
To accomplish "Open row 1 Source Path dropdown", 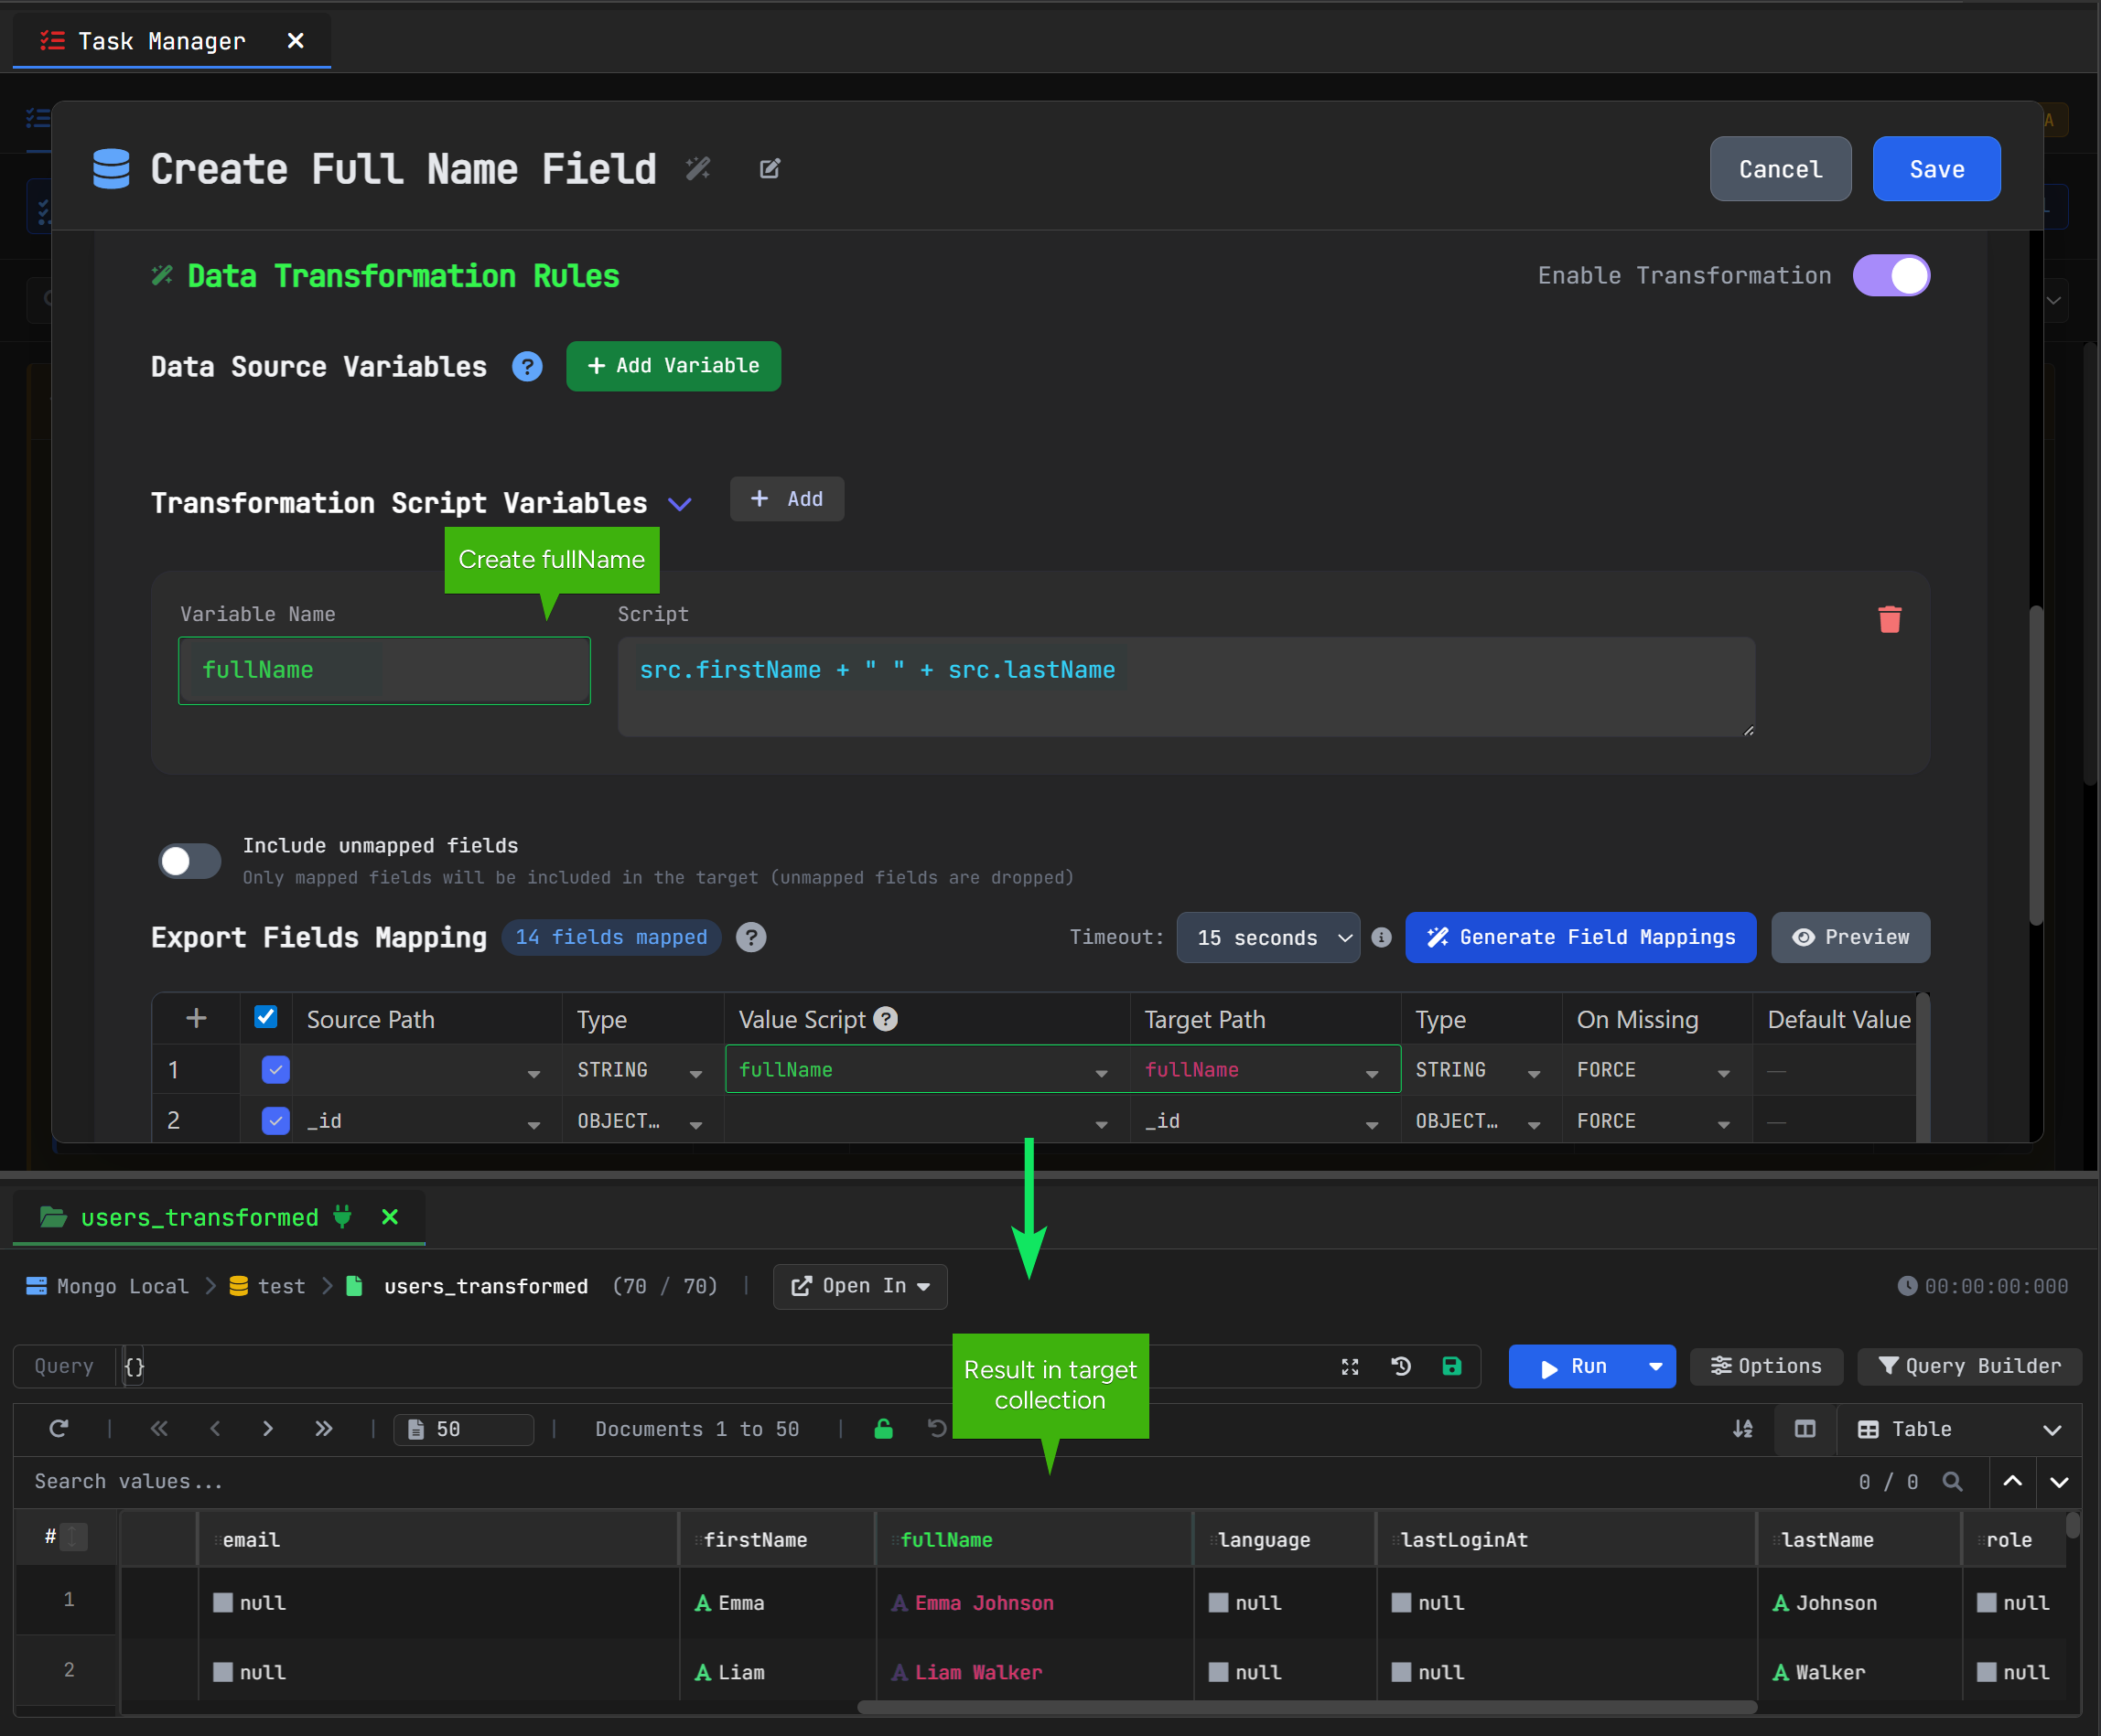I will (534, 1074).
